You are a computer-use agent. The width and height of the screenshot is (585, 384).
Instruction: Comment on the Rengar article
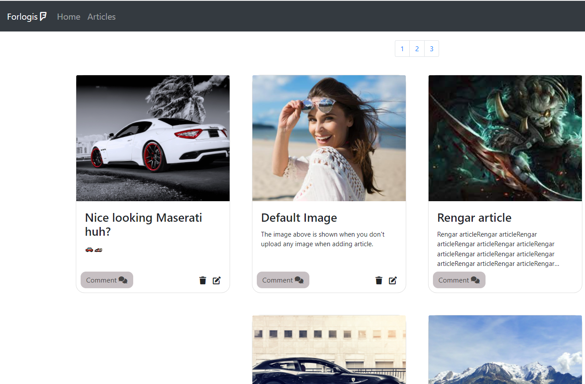coord(459,280)
